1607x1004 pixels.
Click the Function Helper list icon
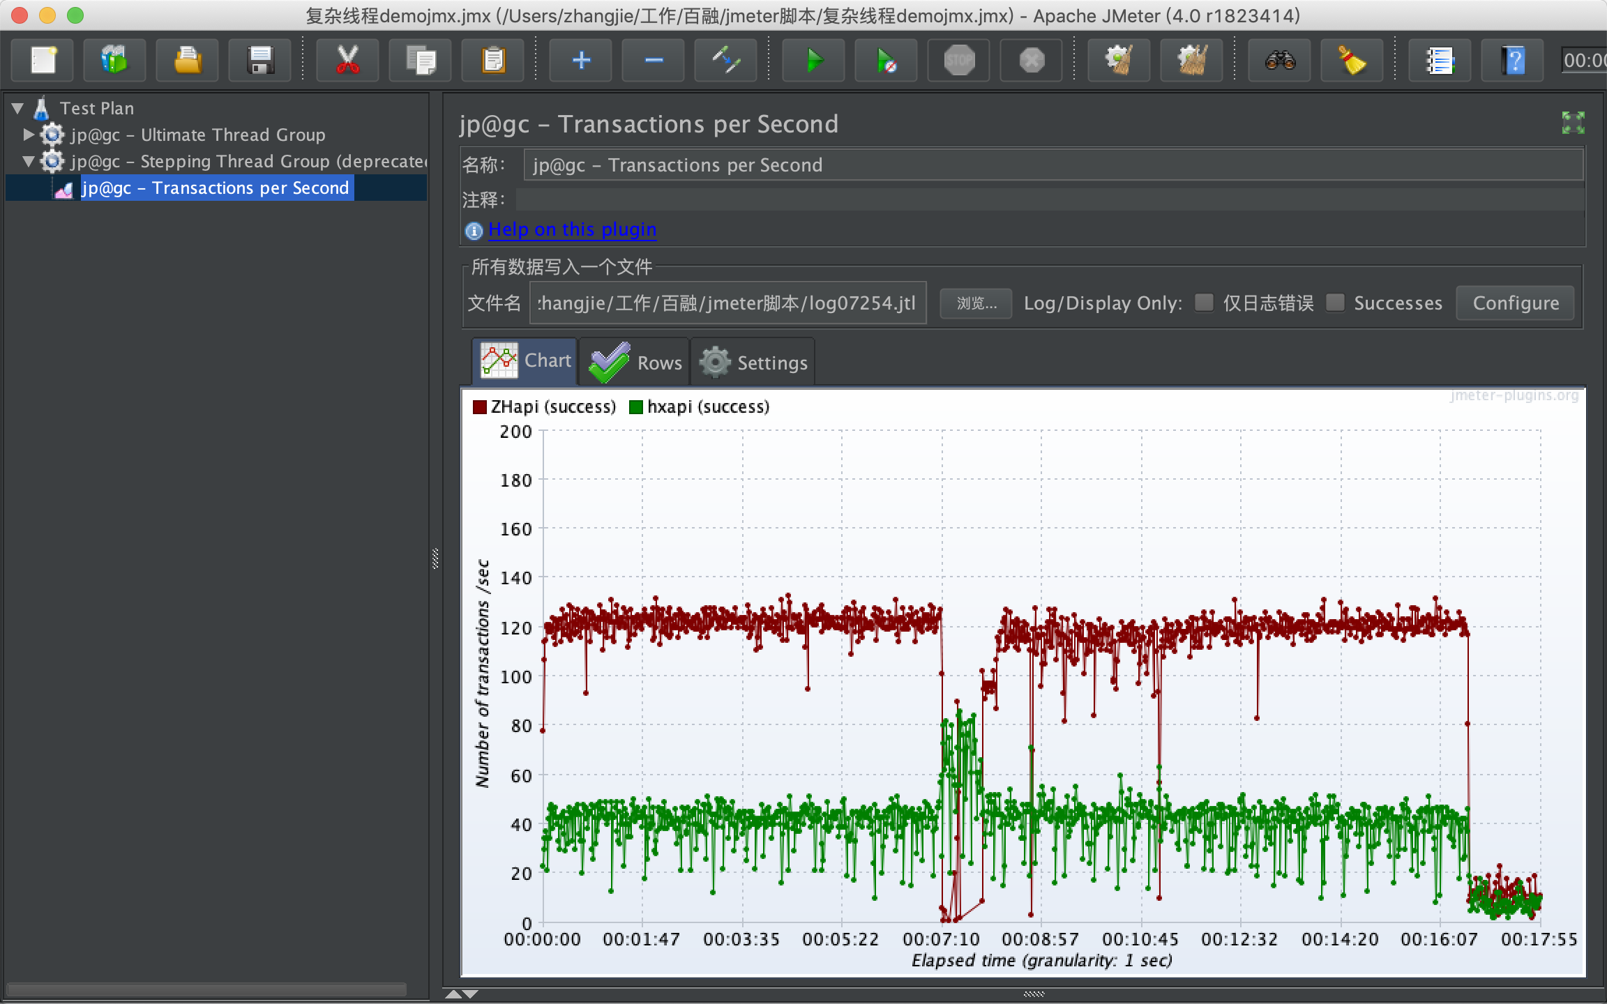(x=1440, y=60)
